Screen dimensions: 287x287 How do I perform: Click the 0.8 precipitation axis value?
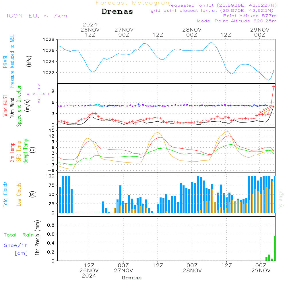click(x=51, y=225)
